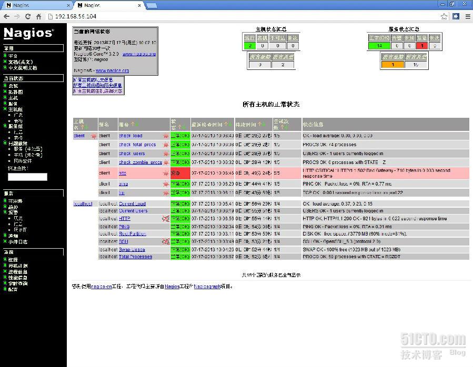This screenshot has height=367, width=473.
Task: Sort ascending by service name arrow
Action: pyautogui.click(x=133, y=124)
